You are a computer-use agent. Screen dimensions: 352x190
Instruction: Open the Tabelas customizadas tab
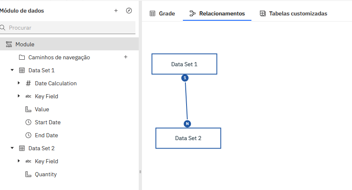[293, 13]
